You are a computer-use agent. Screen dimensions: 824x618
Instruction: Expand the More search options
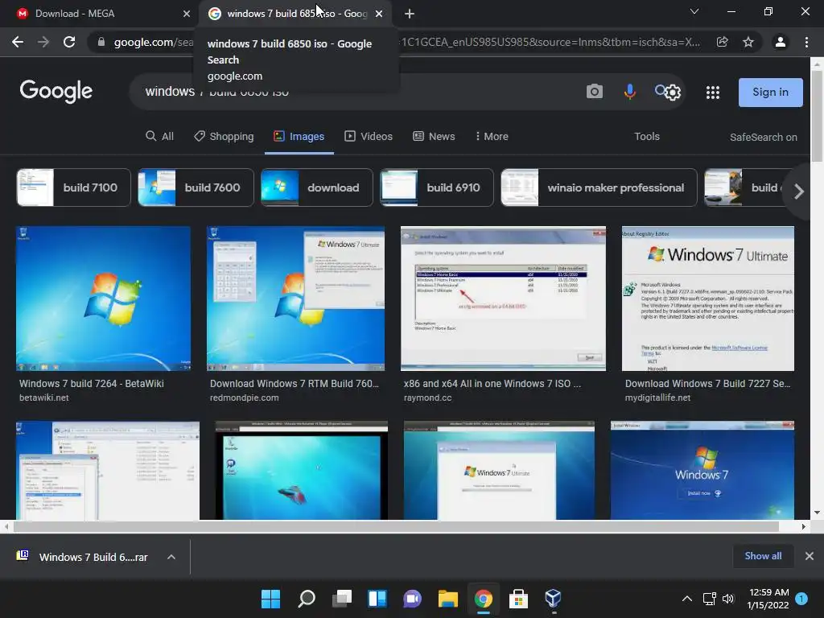(x=492, y=136)
